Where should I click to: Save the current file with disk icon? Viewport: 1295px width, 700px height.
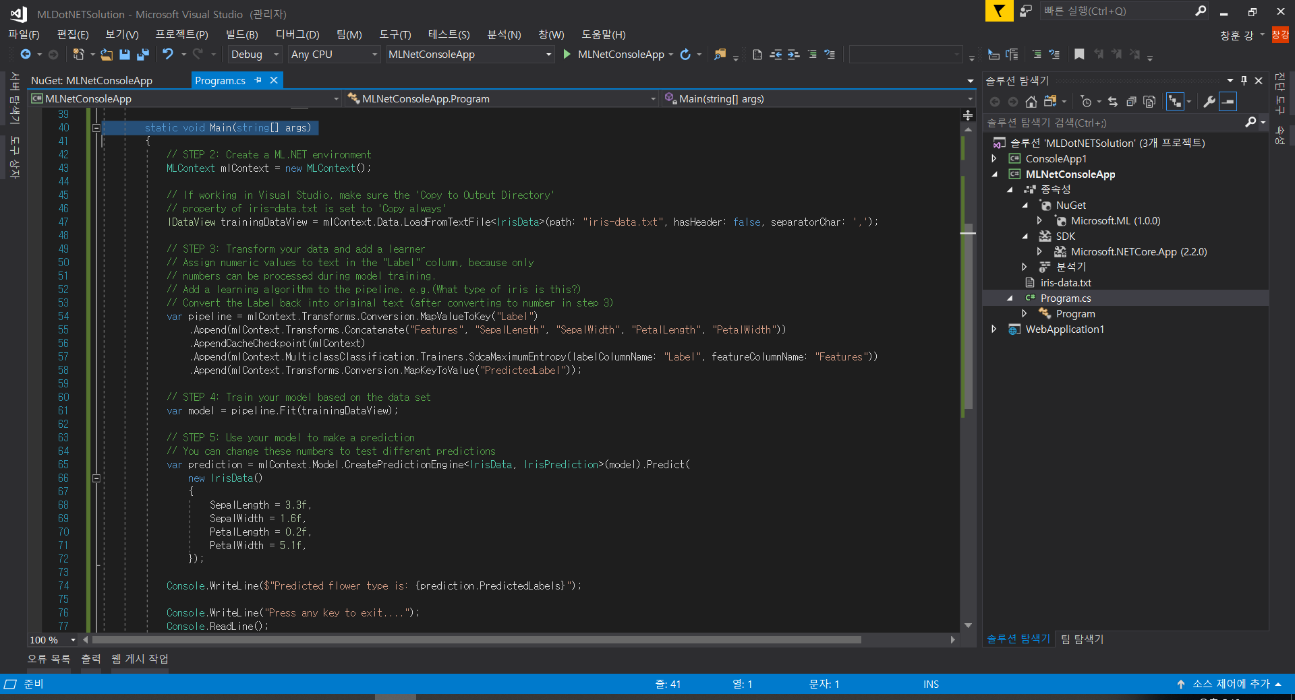coord(125,55)
